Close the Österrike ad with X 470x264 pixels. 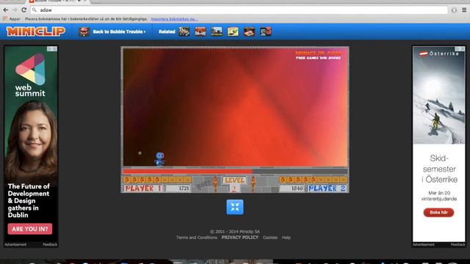click(463, 49)
